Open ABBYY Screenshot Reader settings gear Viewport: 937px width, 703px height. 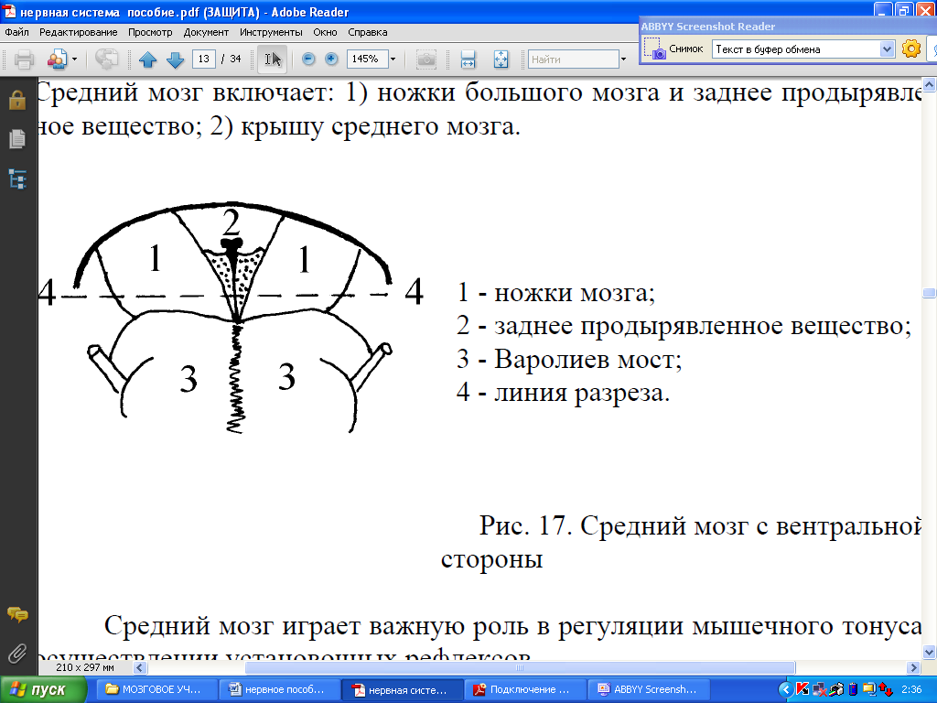910,49
